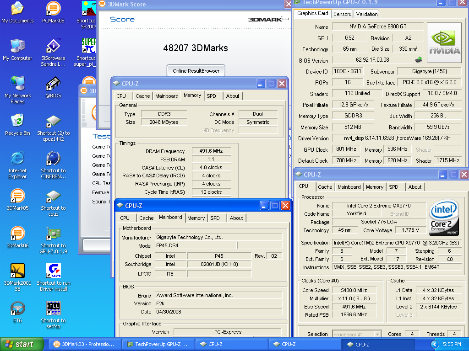This screenshot has height=351, width=469.
Task: Select the 3DMark05 desktop icon
Action: tap(17, 200)
